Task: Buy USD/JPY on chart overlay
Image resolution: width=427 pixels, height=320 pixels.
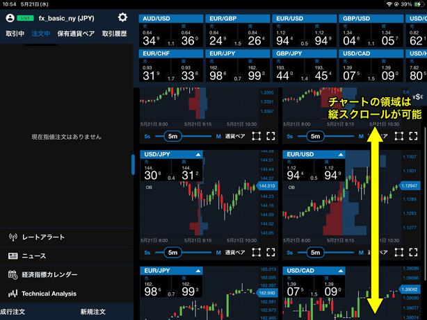Action: [187, 170]
